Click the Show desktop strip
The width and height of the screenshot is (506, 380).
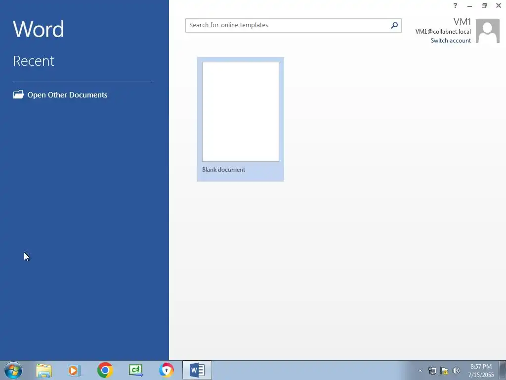tap(503, 370)
